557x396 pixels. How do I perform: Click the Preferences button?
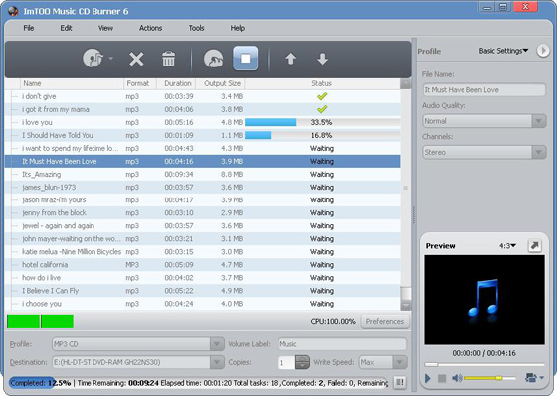click(385, 321)
